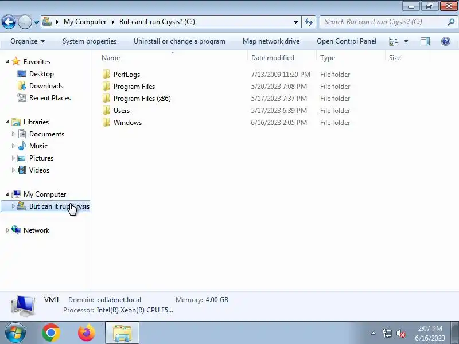Open the Windows Start menu
459x344 pixels.
pyautogui.click(x=15, y=333)
